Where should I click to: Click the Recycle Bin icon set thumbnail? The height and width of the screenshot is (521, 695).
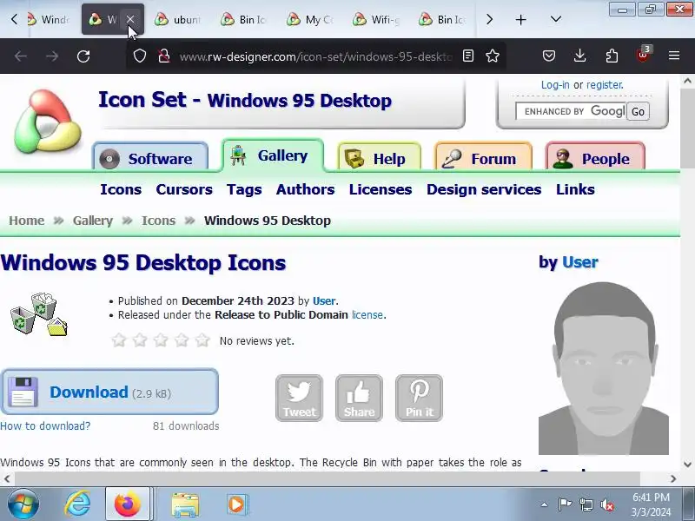39,314
